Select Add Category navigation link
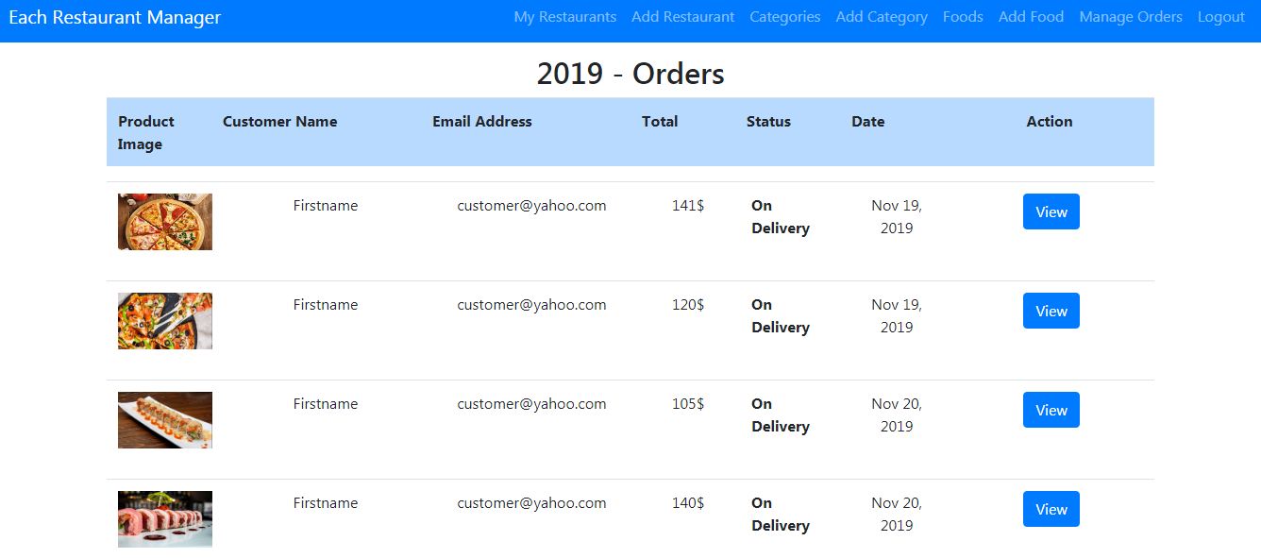Screen dimensions: 1261x558 [882, 17]
